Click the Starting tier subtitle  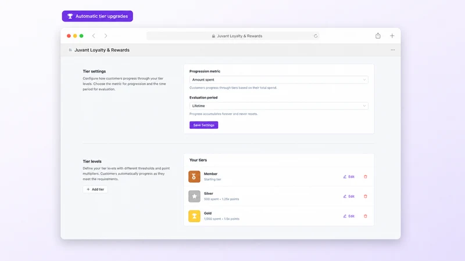212,179
